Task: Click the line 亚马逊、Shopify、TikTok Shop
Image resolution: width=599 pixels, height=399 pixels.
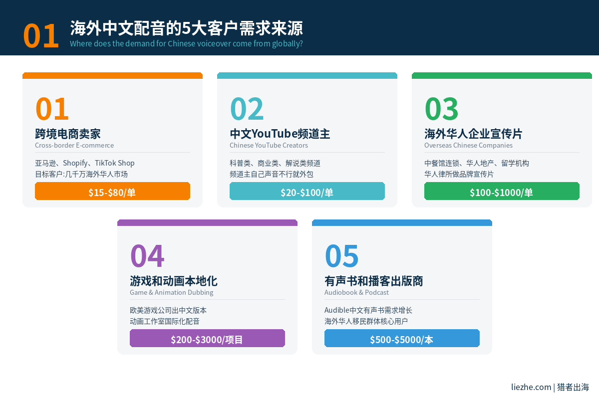Action: (85, 163)
